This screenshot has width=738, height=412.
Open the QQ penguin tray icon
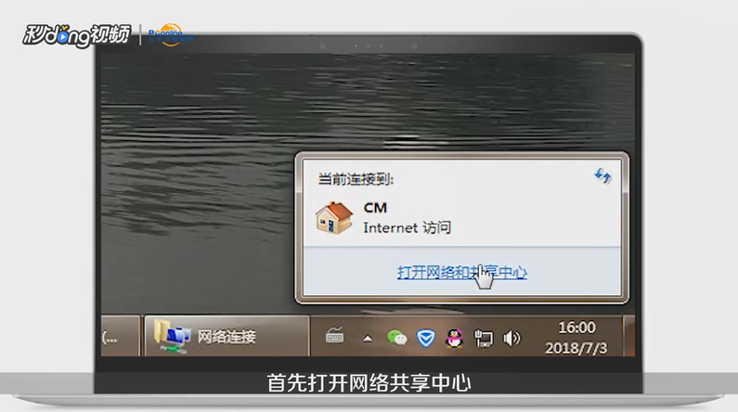click(454, 338)
